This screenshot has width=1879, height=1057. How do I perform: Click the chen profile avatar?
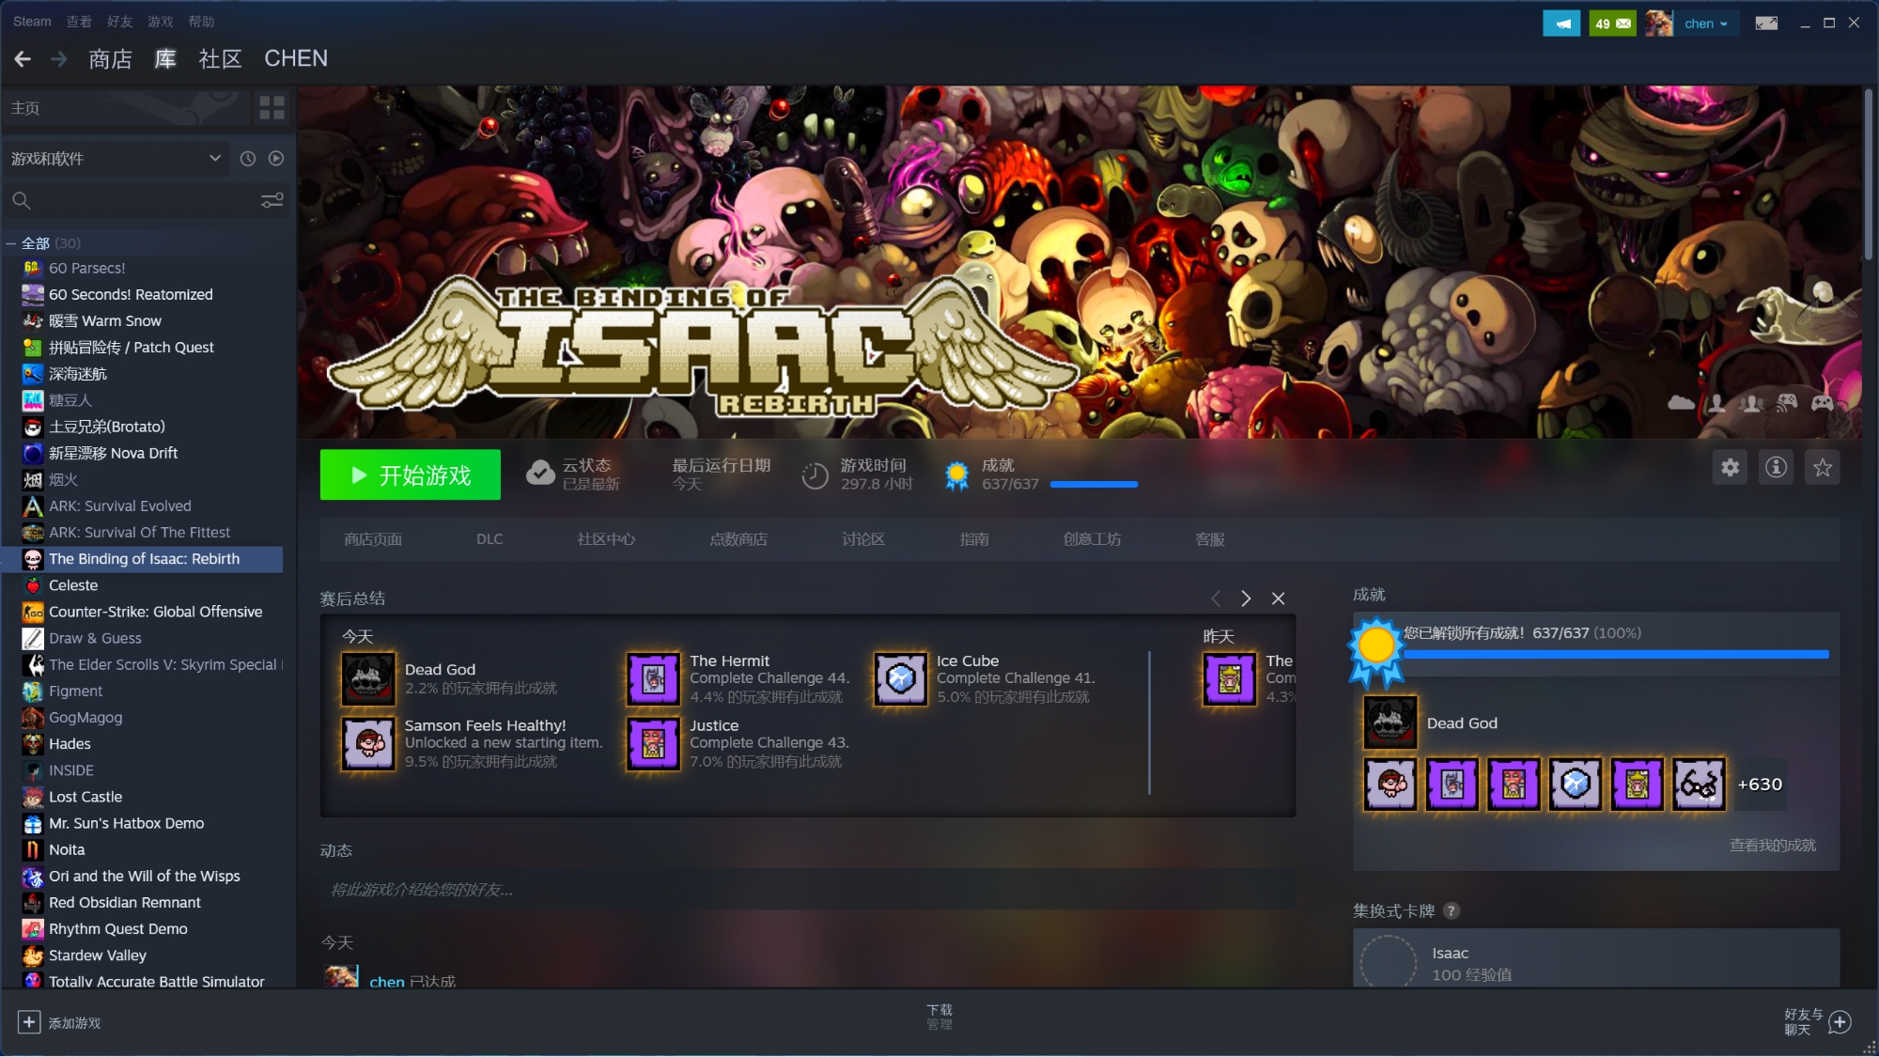click(1659, 23)
